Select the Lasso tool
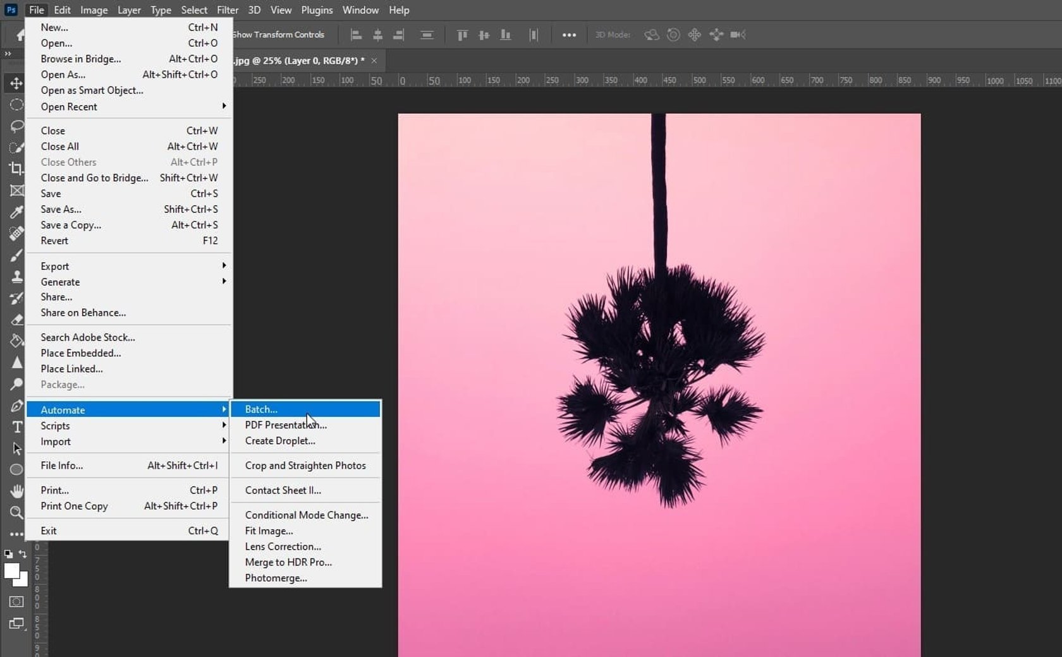The height and width of the screenshot is (657, 1062). [16, 126]
